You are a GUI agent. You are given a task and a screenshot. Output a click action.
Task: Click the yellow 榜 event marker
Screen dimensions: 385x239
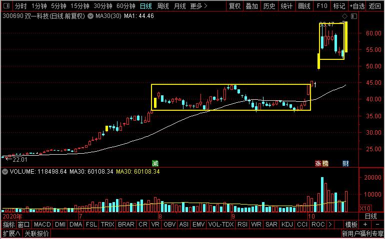point(325,163)
